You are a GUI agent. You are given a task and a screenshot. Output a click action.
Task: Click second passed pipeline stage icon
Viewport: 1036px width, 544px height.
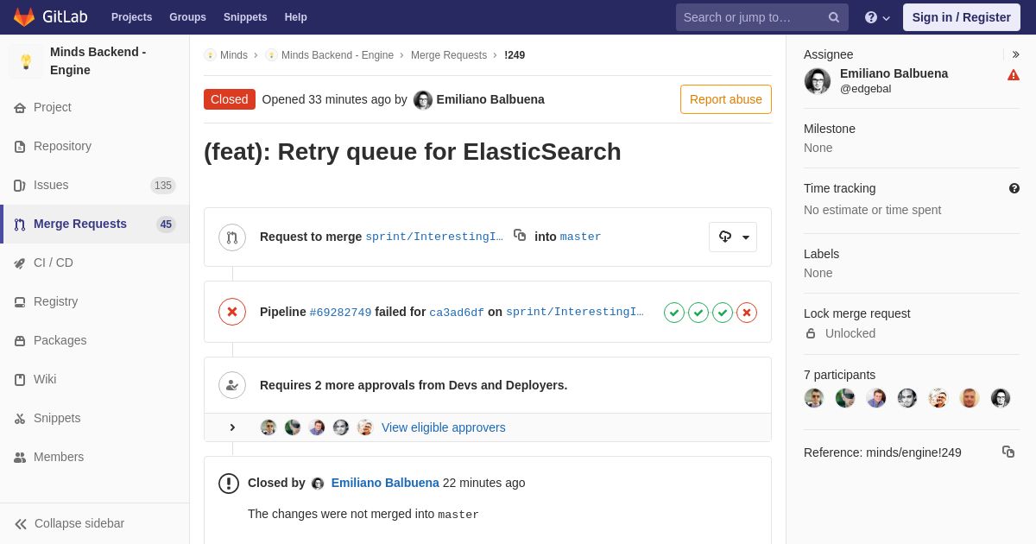pyautogui.click(x=698, y=313)
